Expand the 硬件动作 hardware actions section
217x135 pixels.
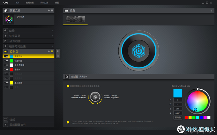click(28, 41)
